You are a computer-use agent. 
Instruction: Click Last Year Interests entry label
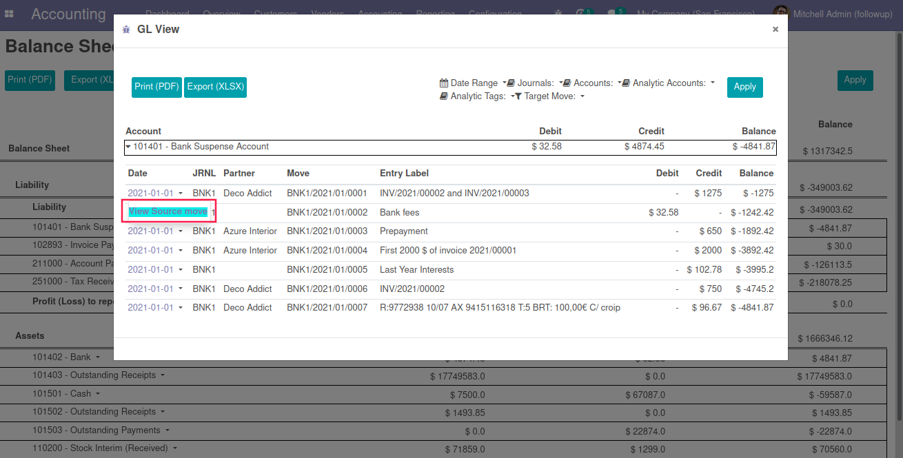click(x=416, y=270)
